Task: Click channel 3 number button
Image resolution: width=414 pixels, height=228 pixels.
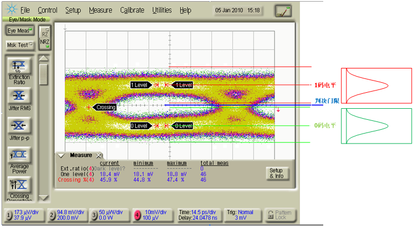Action: click(94, 215)
